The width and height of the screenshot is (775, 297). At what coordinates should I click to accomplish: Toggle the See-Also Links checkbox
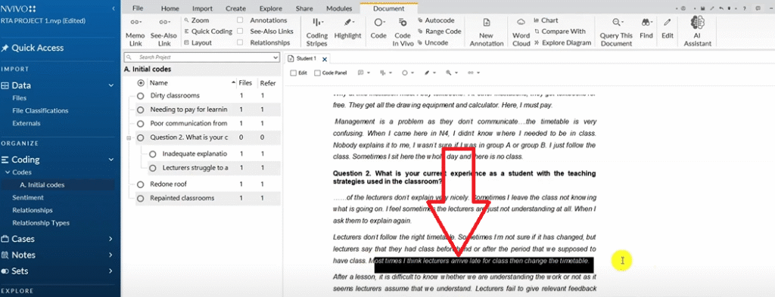click(240, 31)
